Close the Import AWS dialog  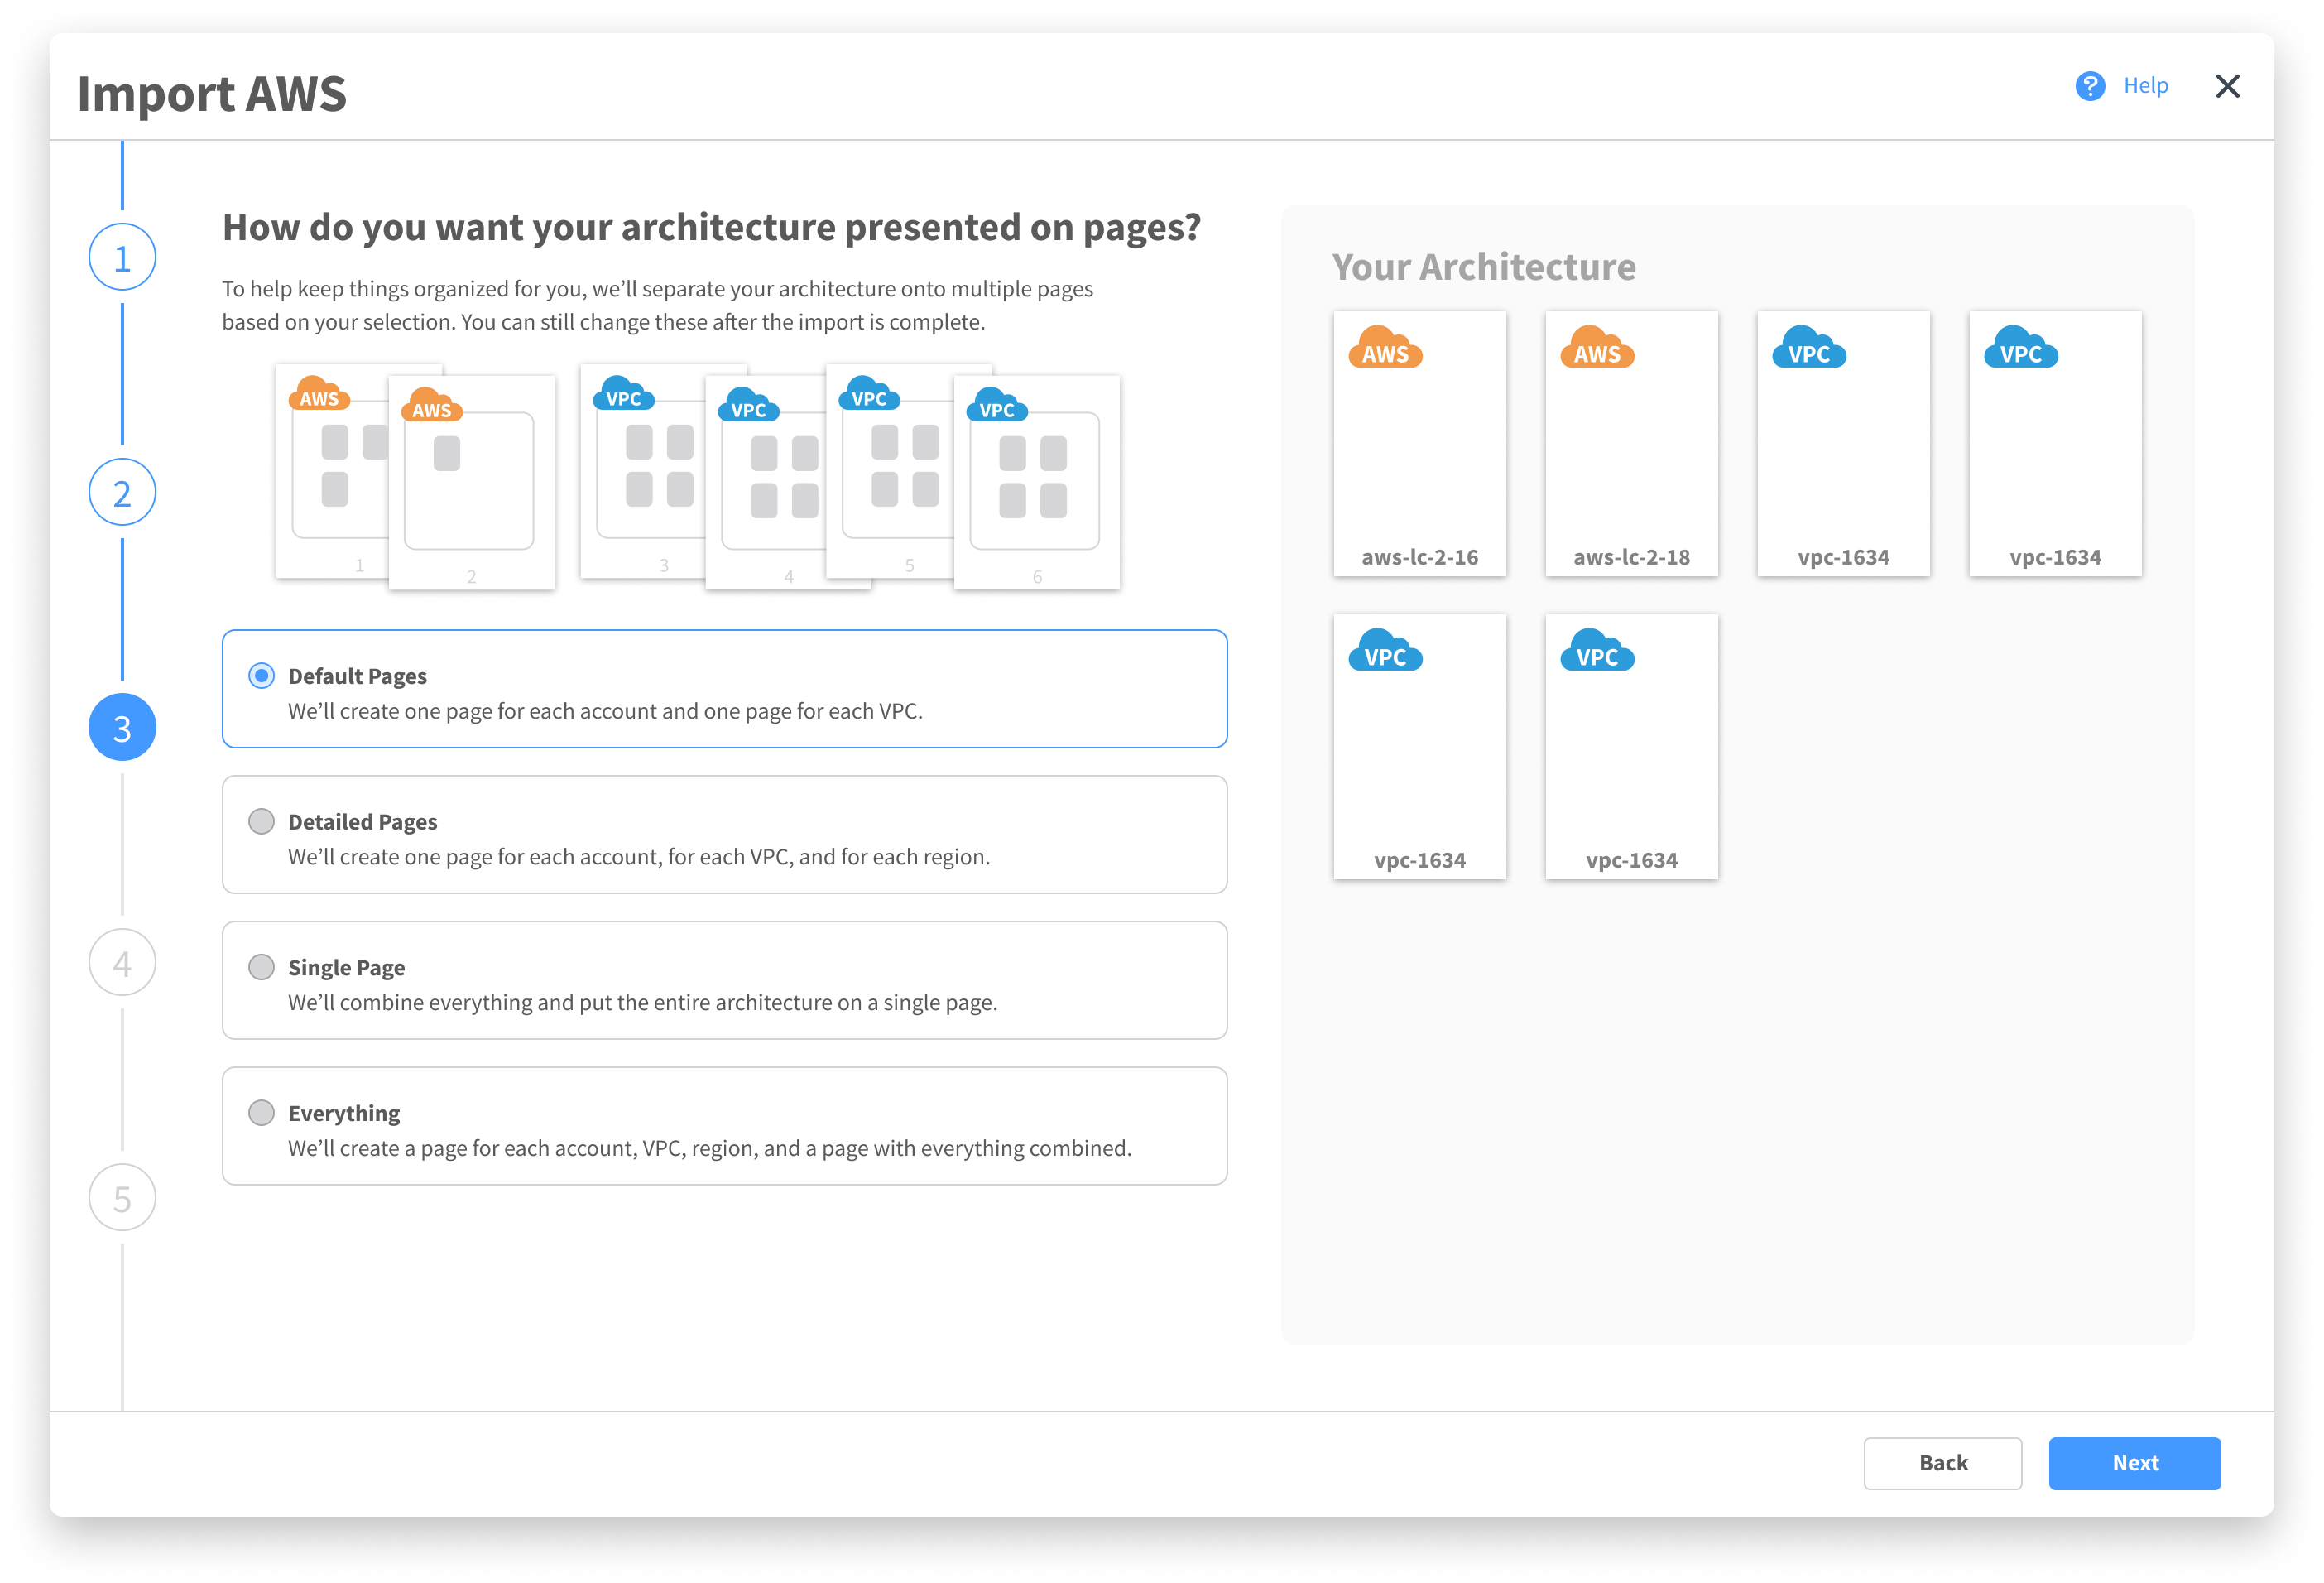(2227, 86)
